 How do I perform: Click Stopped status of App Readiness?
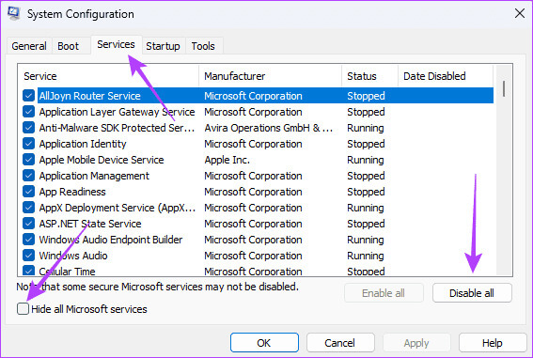[366, 192]
